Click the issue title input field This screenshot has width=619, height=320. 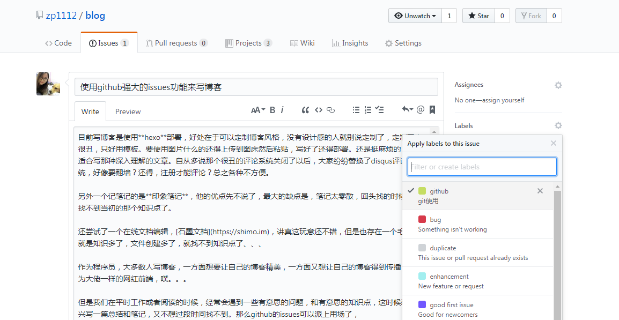click(256, 87)
